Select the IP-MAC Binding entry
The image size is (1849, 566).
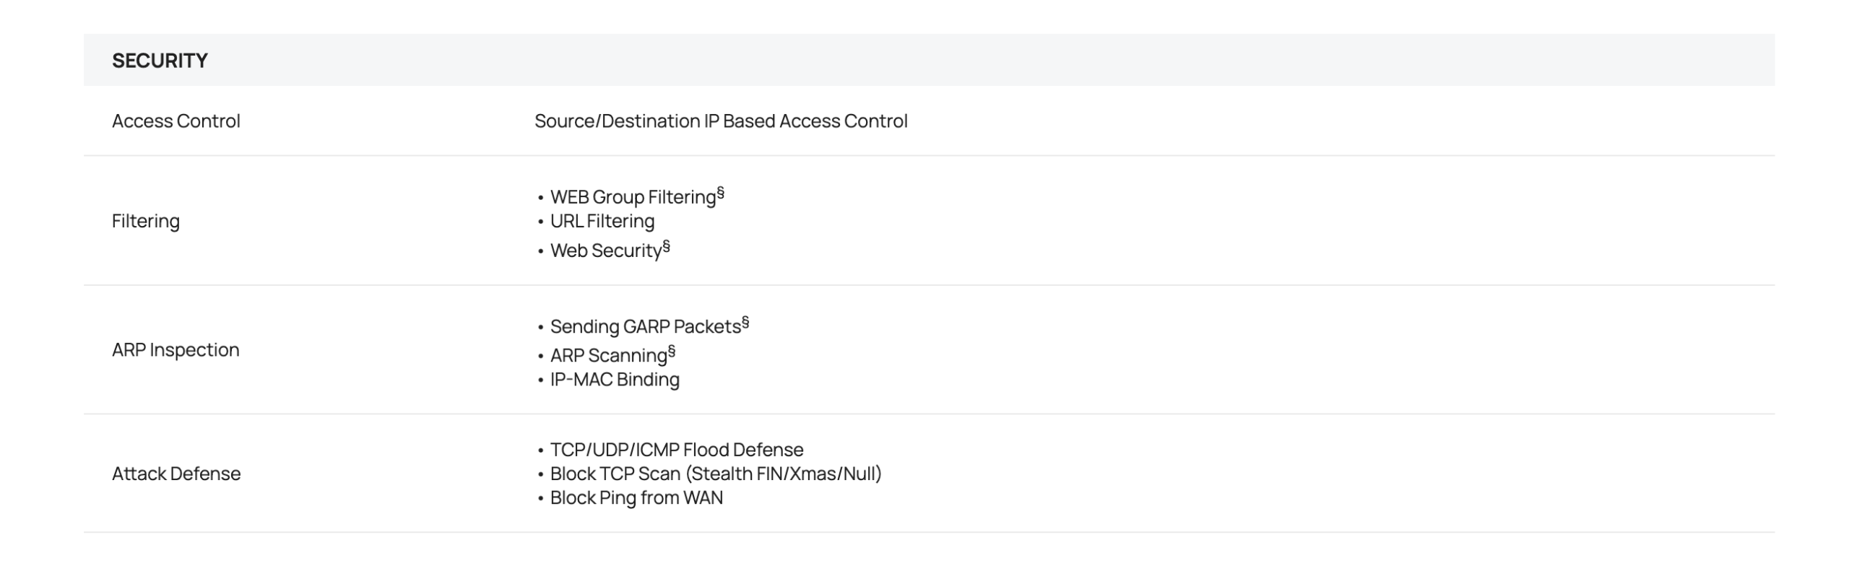[x=614, y=380]
